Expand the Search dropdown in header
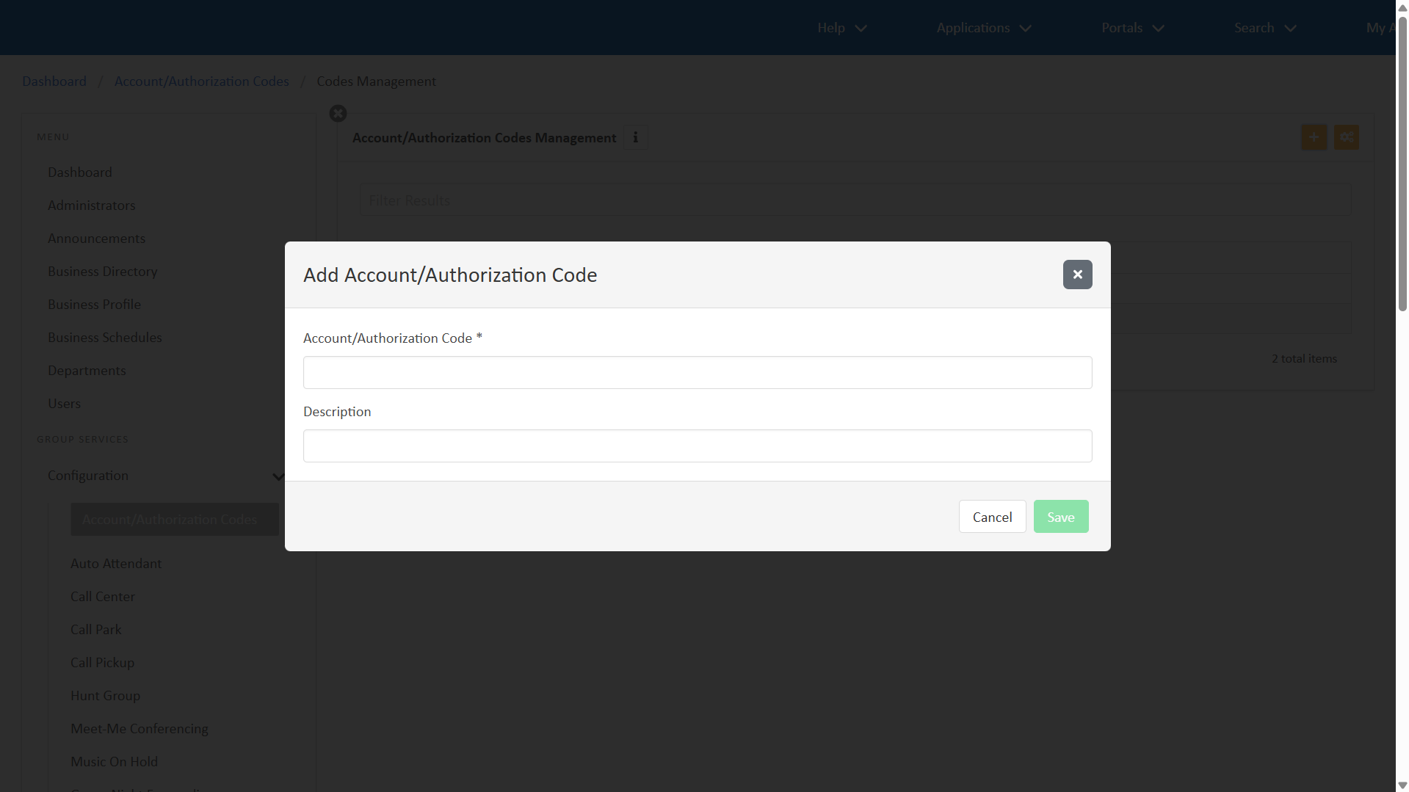Image resolution: width=1409 pixels, height=792 pixels. (1264, 28)
